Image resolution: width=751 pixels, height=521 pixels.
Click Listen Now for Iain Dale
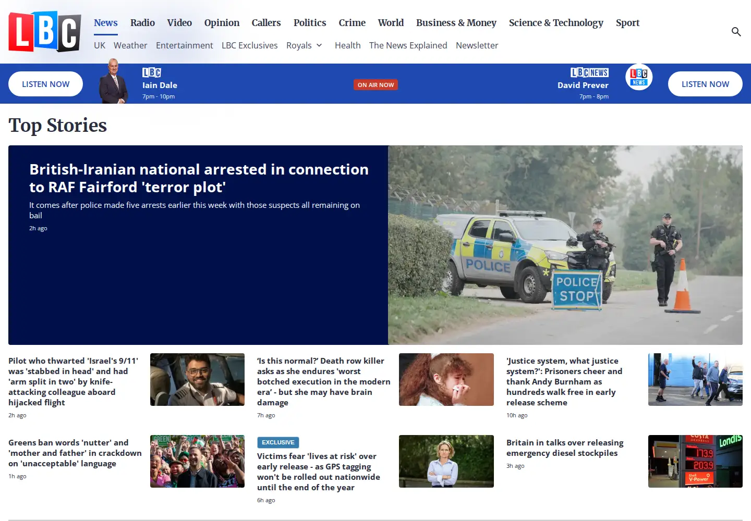coord(46,84)
